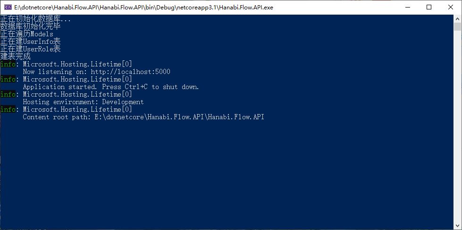Click the http://localhost:5000 address

[x=130, y=72]
